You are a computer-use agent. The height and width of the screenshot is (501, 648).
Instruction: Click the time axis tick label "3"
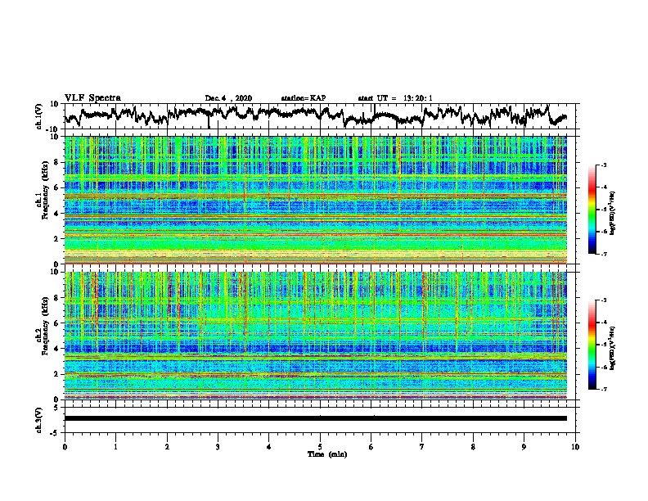click(218, 447)
